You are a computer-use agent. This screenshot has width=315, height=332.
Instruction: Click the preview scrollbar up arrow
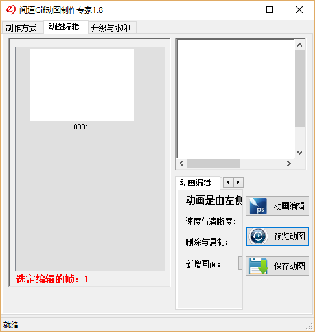coord(299,45)
